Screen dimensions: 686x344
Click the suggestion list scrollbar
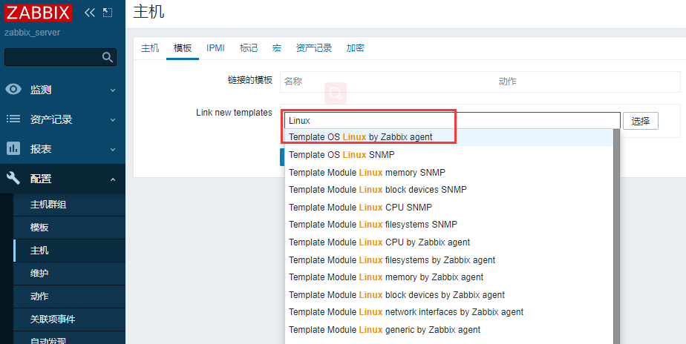click(616, 236)
